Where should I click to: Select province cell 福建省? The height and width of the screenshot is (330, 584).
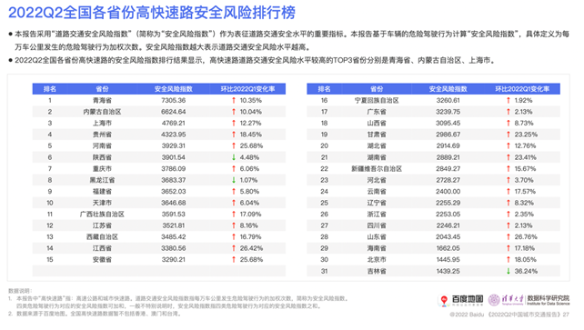(102, 192)
